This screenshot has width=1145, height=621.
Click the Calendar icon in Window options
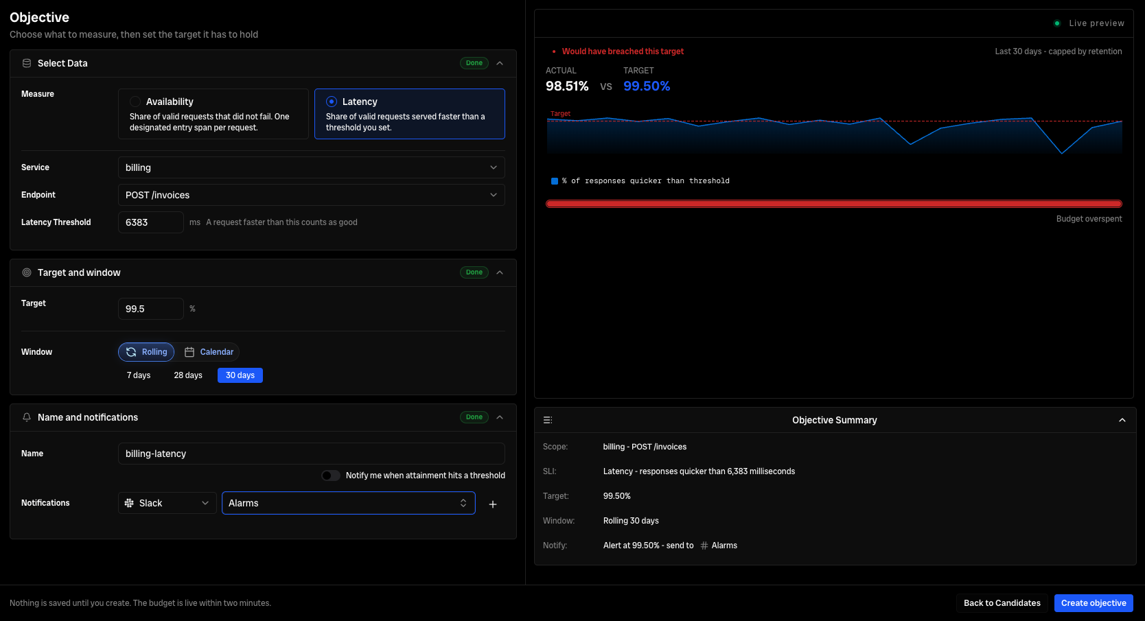tap(189, 352)
